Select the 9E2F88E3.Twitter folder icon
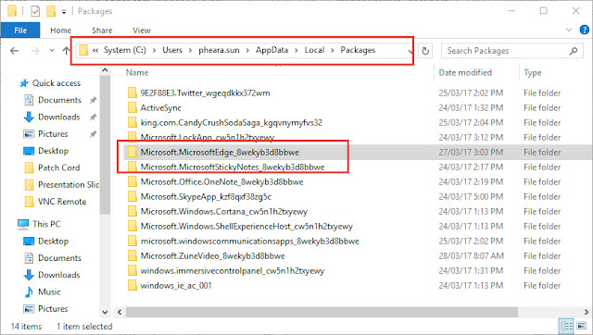593x335 pixels. pyautogui.click(x=132, y=93)
